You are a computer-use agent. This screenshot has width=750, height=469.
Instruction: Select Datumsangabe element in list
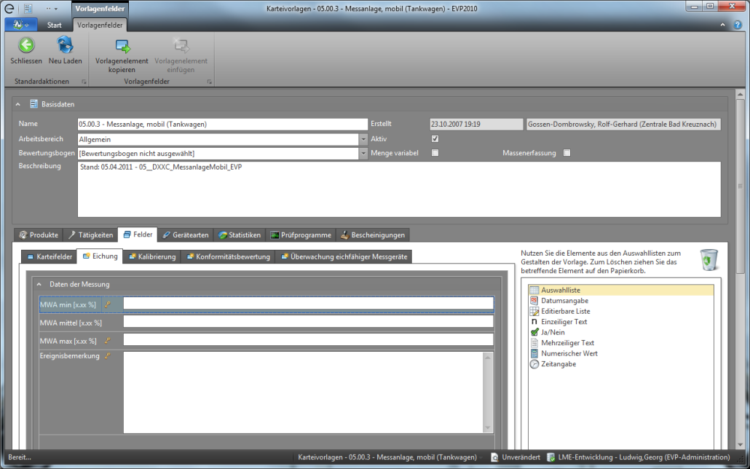coord(564,301)
